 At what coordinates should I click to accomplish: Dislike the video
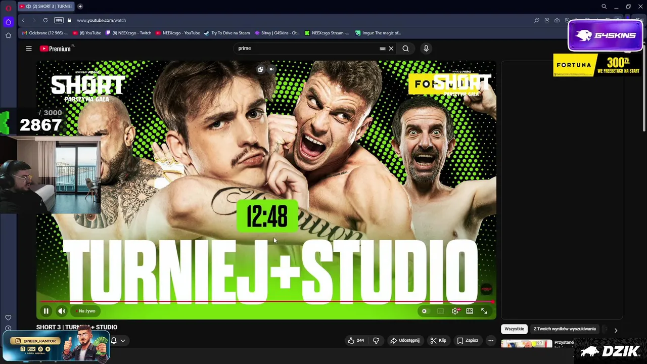tap(376, 340)
